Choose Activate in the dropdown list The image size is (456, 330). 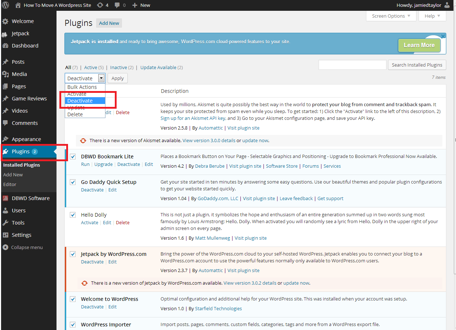click(85, 94)
